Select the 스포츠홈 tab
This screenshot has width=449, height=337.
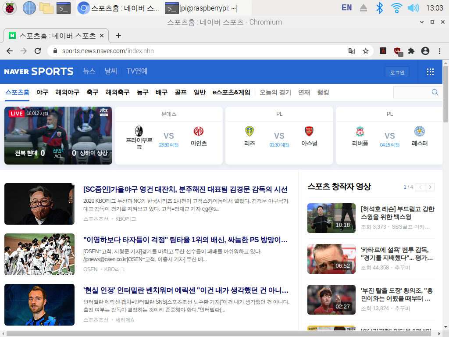click(18, 93)
